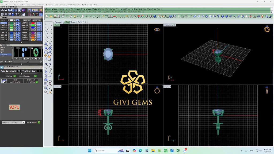The height and width of the screenshot is (154, 274).
Task: Expand Creation layer arrow
Action: tap(30, 40)
